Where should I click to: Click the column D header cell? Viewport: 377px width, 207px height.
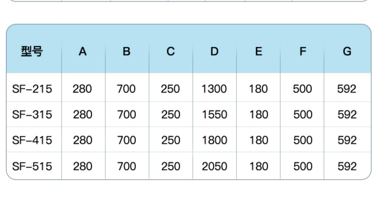pos(214,52)
